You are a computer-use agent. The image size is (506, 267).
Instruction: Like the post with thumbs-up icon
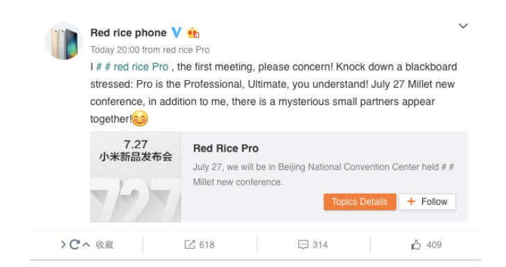[x=416, y=244]
